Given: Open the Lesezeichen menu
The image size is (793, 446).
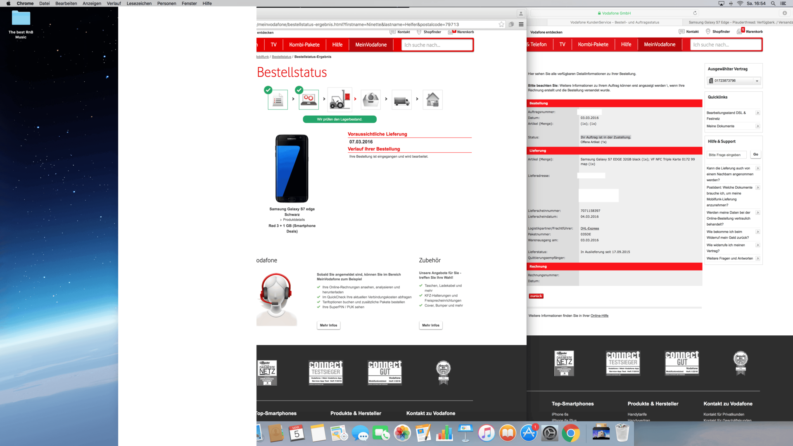Looking at the screenshot, I should [x=139, y=3].
